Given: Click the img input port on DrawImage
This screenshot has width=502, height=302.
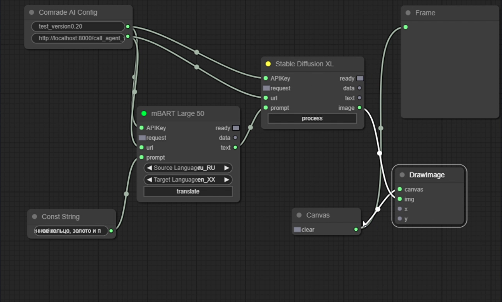Looking at the screenshot, I should [x=399, y=199].
